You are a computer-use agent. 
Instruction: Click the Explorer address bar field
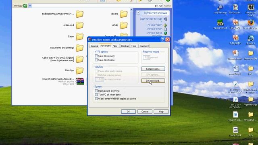pyautogui.click(x=96, y=6)
